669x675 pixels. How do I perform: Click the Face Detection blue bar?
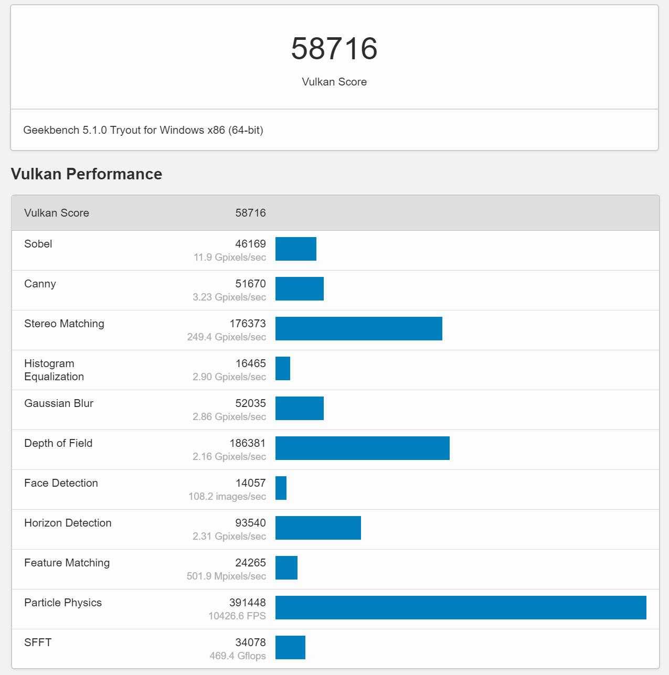[x=281, y=488]
